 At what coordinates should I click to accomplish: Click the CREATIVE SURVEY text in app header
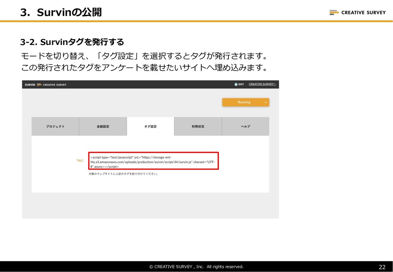(x=54, y=85)
